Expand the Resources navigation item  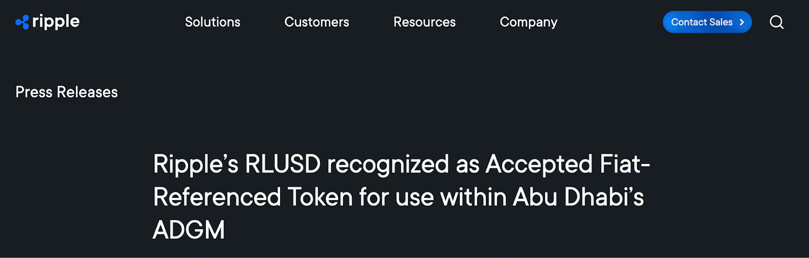coord(424,22)
